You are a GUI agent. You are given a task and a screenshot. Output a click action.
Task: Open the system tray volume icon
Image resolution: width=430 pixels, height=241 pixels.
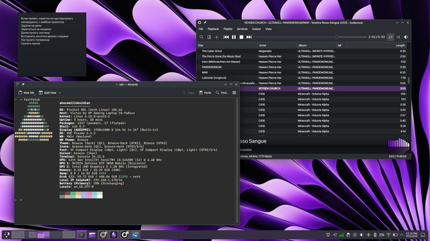pyautogui.click(x=361, y=235)
